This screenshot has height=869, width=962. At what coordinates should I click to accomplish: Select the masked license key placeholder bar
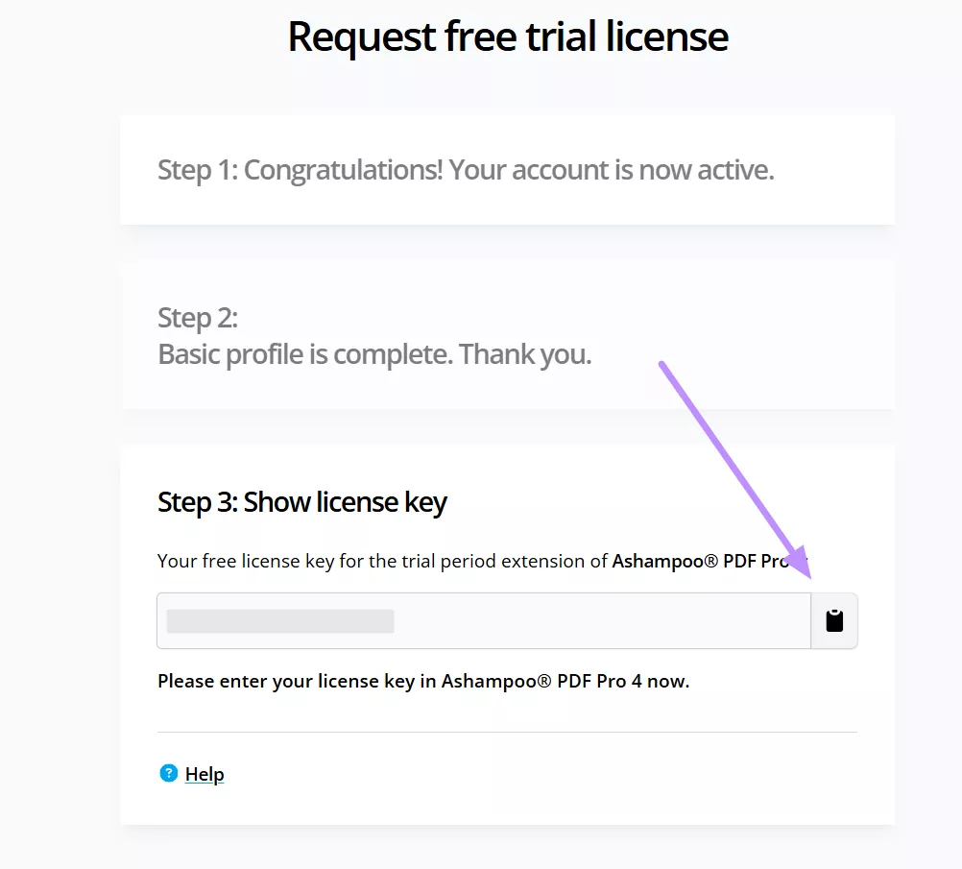(x=278, y=619)
